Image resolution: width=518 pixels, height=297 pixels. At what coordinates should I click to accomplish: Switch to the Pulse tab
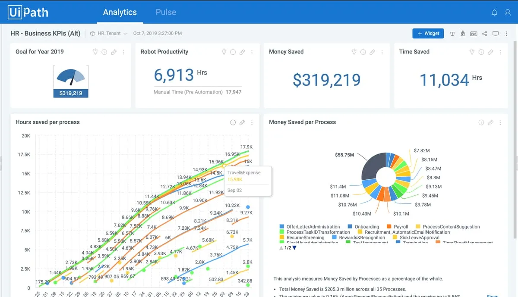[166, 12]
